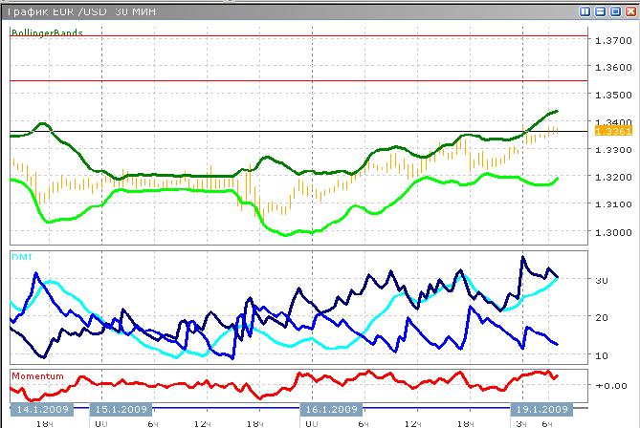Click the BollingerBands indicator label

[47, 32]
